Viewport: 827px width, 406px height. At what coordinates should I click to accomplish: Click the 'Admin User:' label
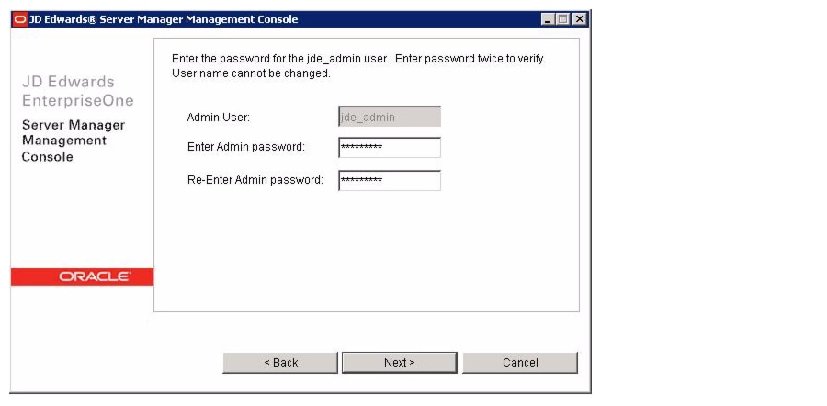click(x=219, y=118)
